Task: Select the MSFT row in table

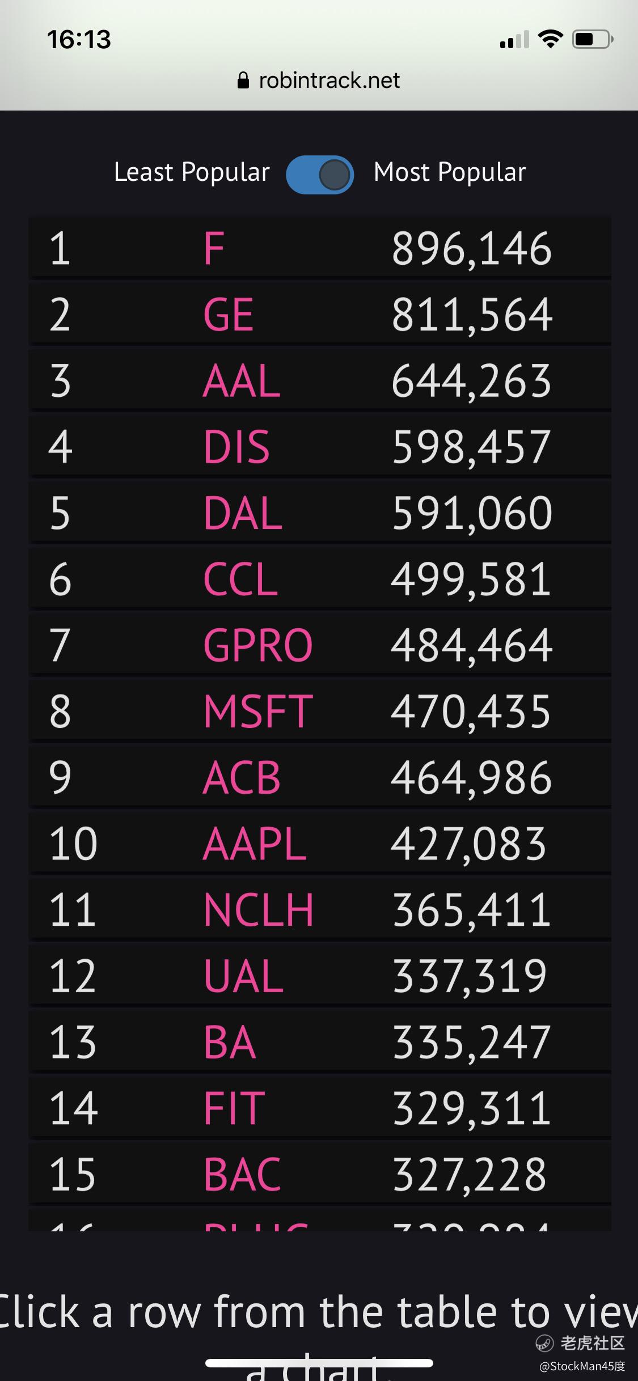Action: pyautogui.click(x=320, y=711)
